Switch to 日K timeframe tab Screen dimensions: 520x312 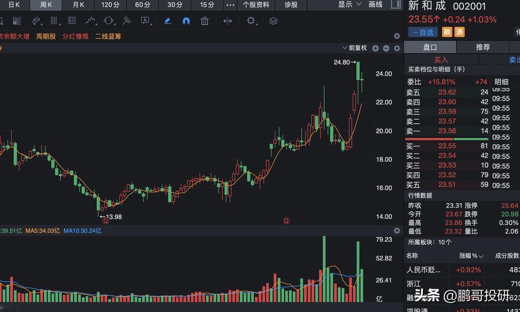pyautogui.click(x=14, y=5)
